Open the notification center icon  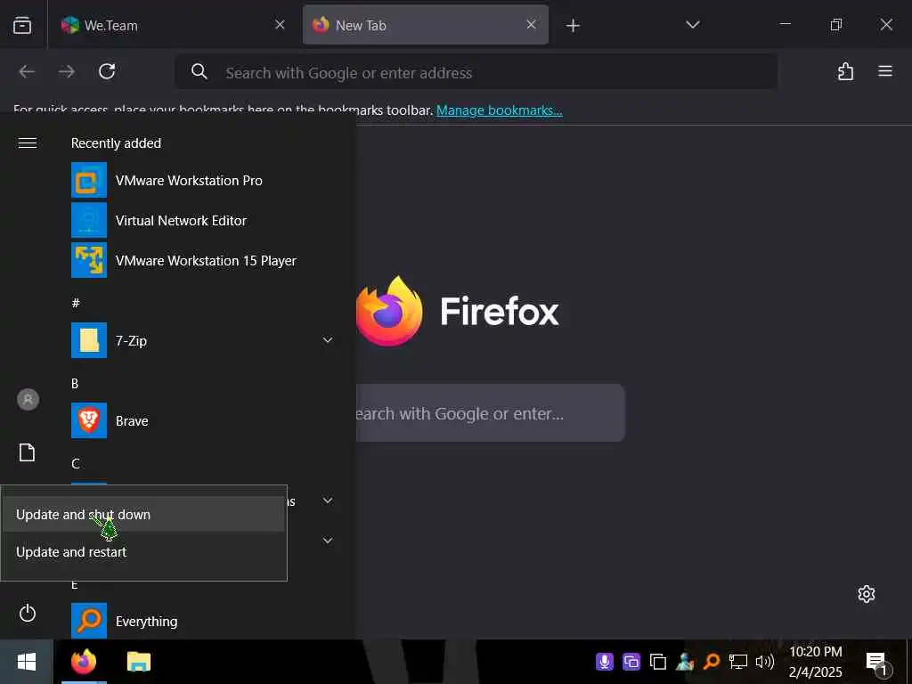[x=876, y=663]
